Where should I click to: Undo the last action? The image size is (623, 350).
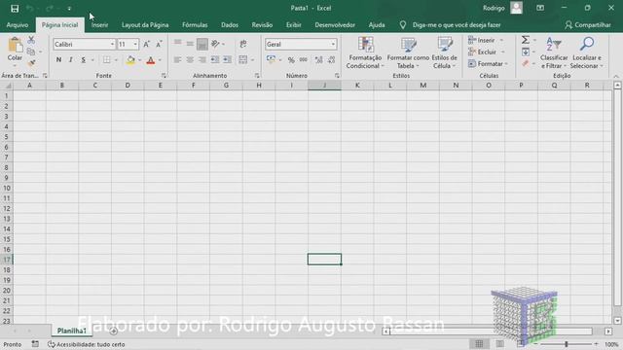click(29, 9)
